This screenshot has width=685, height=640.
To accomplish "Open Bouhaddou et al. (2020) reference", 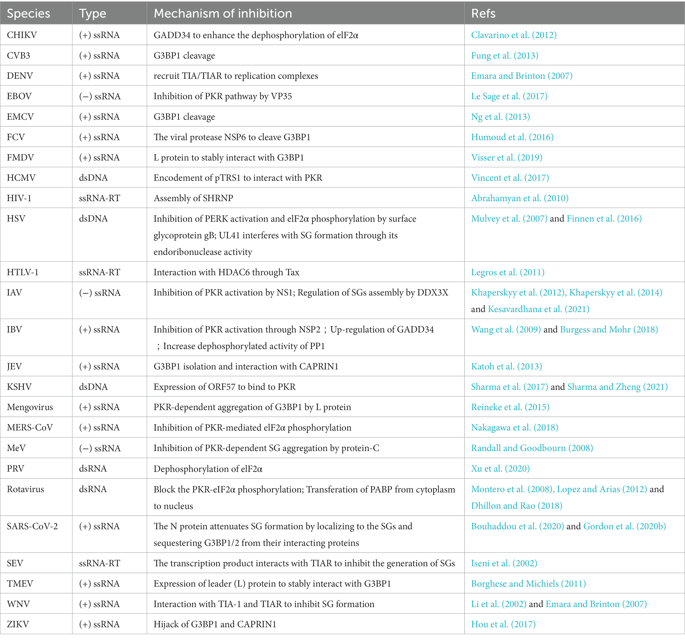I will click(x=518, y=526).
